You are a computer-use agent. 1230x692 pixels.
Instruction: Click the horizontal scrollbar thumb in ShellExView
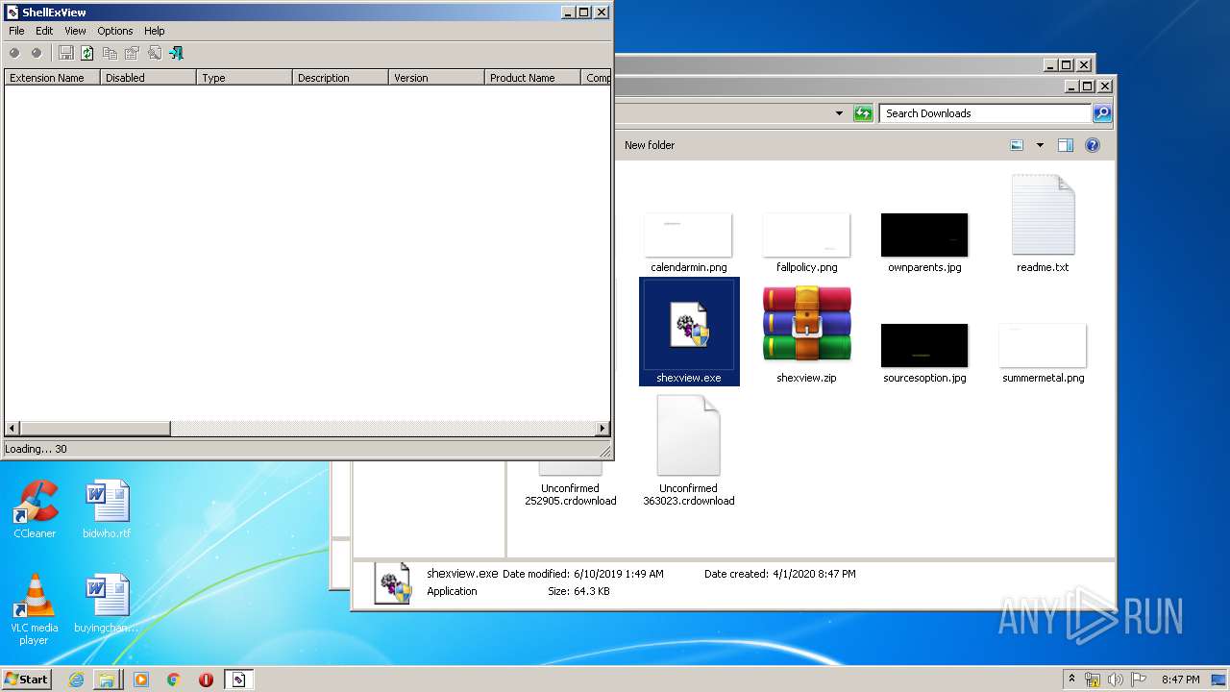coord(95,429)
